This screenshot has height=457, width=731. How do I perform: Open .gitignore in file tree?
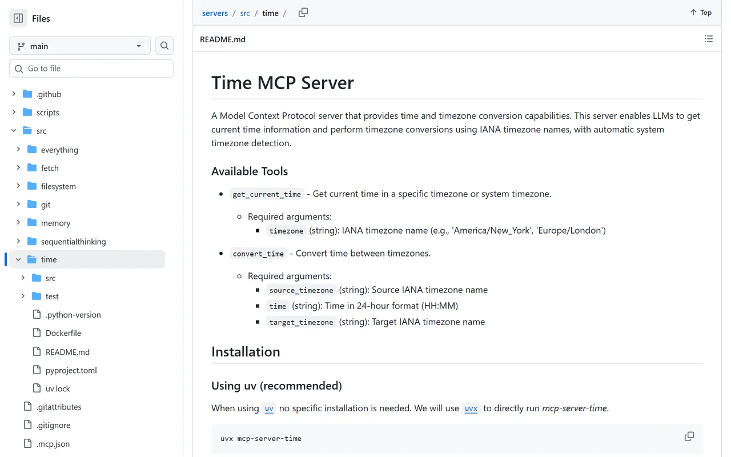click(x=53, y=425)
